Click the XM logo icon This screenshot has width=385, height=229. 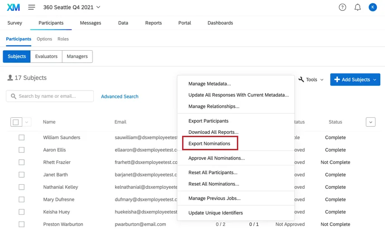13,7
